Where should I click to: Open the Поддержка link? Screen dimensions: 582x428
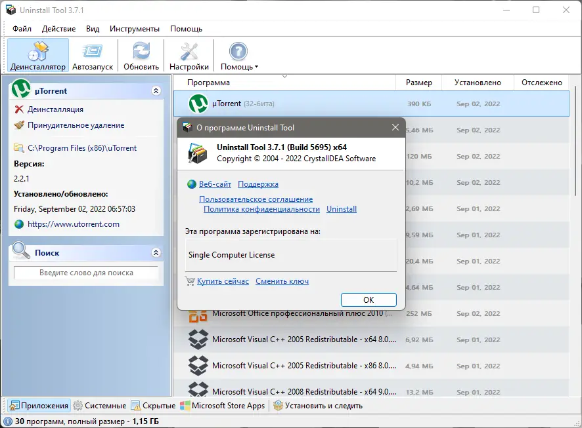pyautogui.click(x=258, y=184)
